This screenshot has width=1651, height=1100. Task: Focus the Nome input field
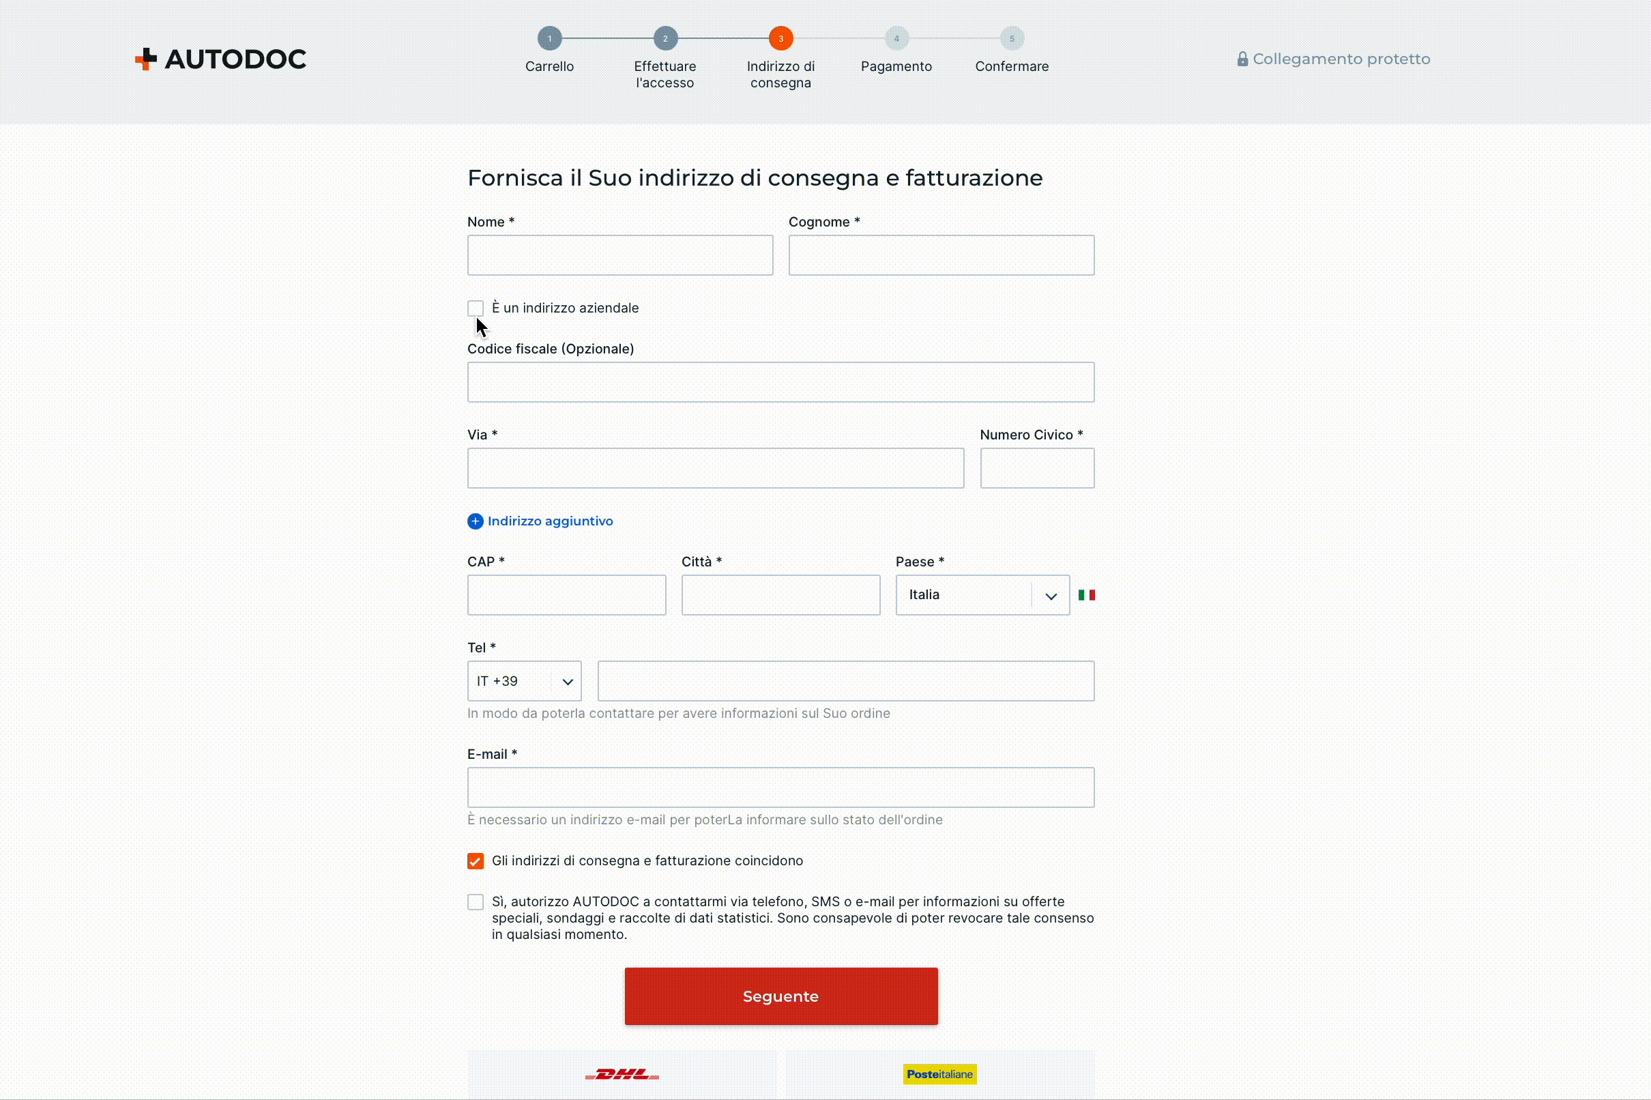click(620, 255)
